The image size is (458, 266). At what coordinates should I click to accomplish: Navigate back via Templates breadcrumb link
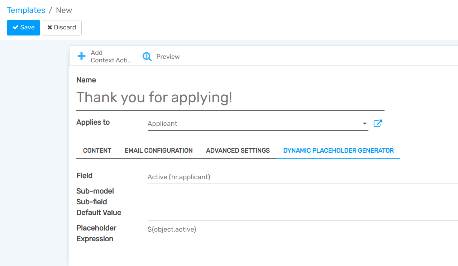tap(26, 10)
